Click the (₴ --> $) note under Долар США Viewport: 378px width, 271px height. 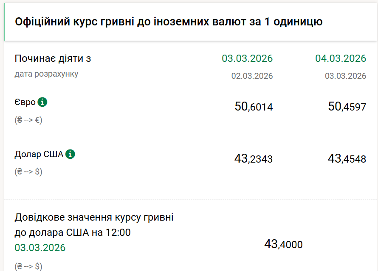(x=28, y=171)
